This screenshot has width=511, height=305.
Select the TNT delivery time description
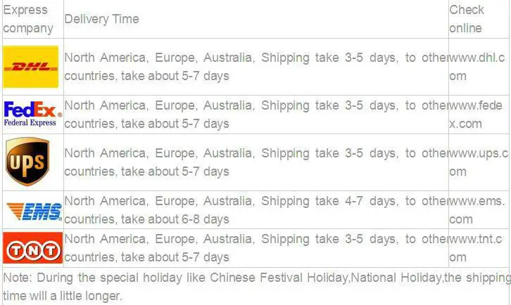(256, 248)
